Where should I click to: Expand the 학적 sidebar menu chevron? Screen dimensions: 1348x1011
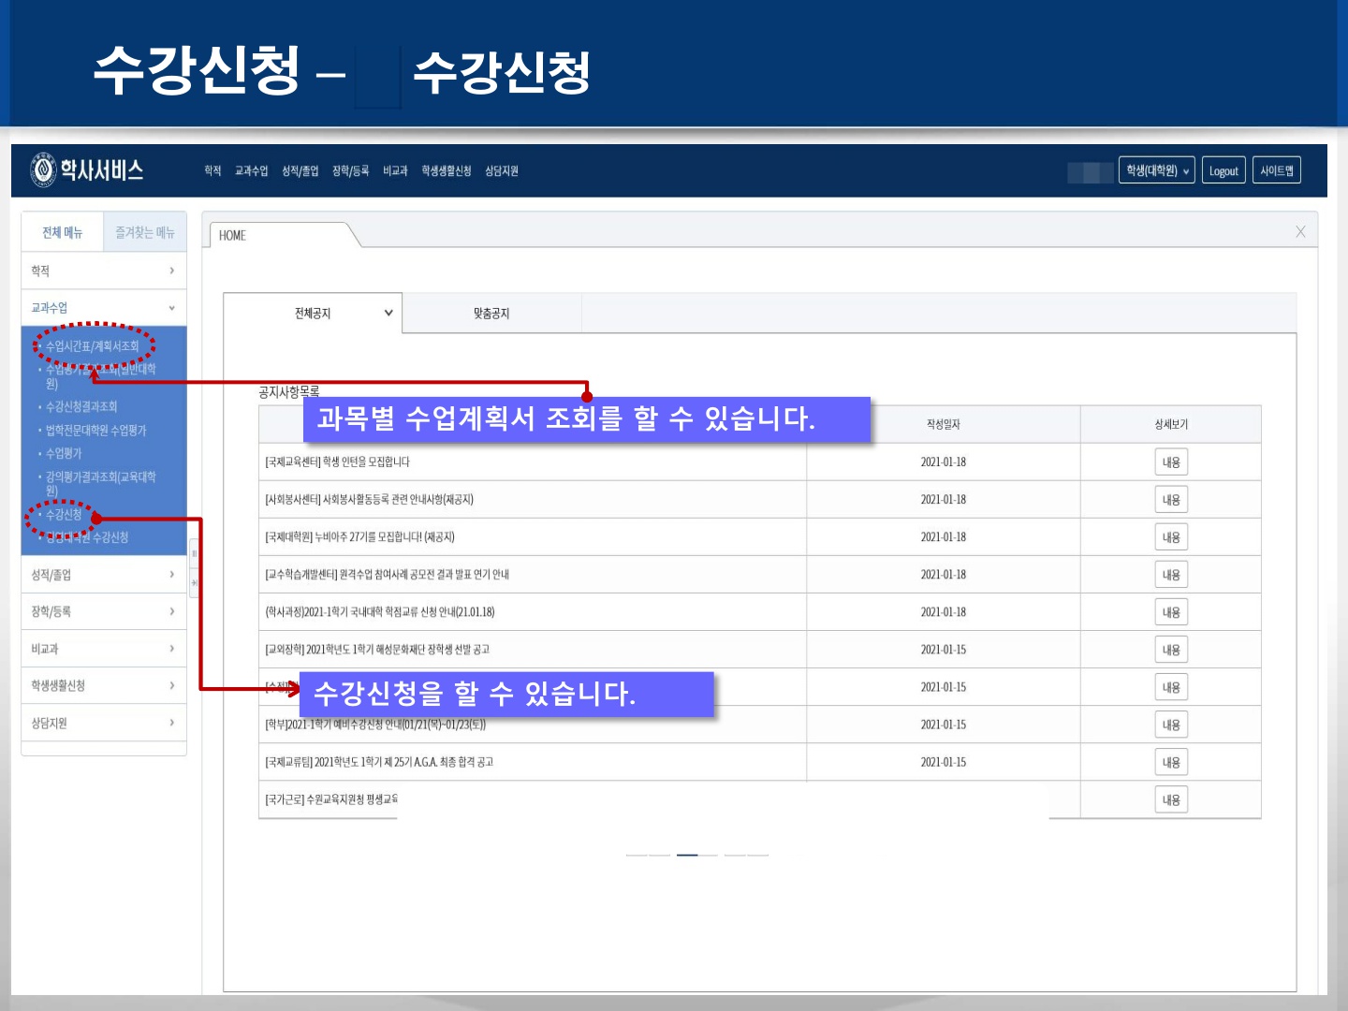pyautogui.click(x=171, y=271)
